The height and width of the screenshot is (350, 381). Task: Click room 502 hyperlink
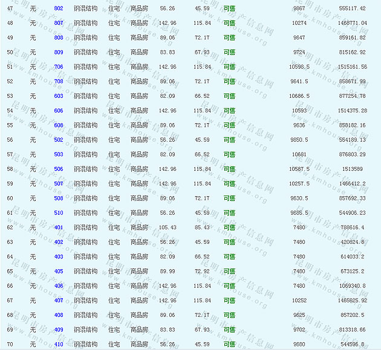[59, 140]
